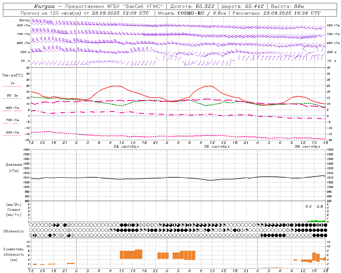Click the "(гПа)" unit under Давление
Screen dimensions: 341x273
(x=14, y=171)
